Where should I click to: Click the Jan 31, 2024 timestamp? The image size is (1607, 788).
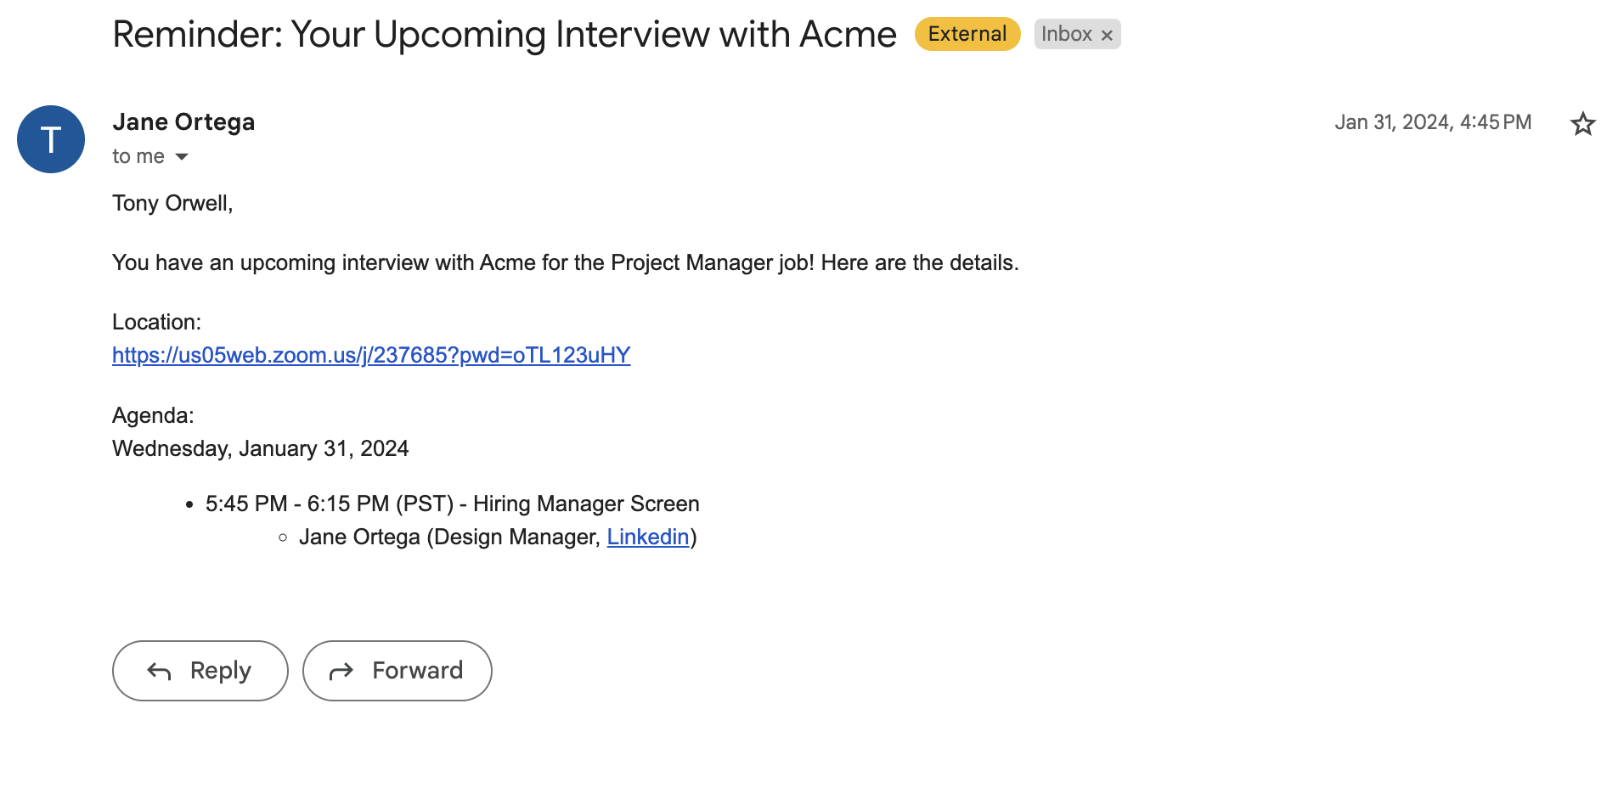point(1432,122)
